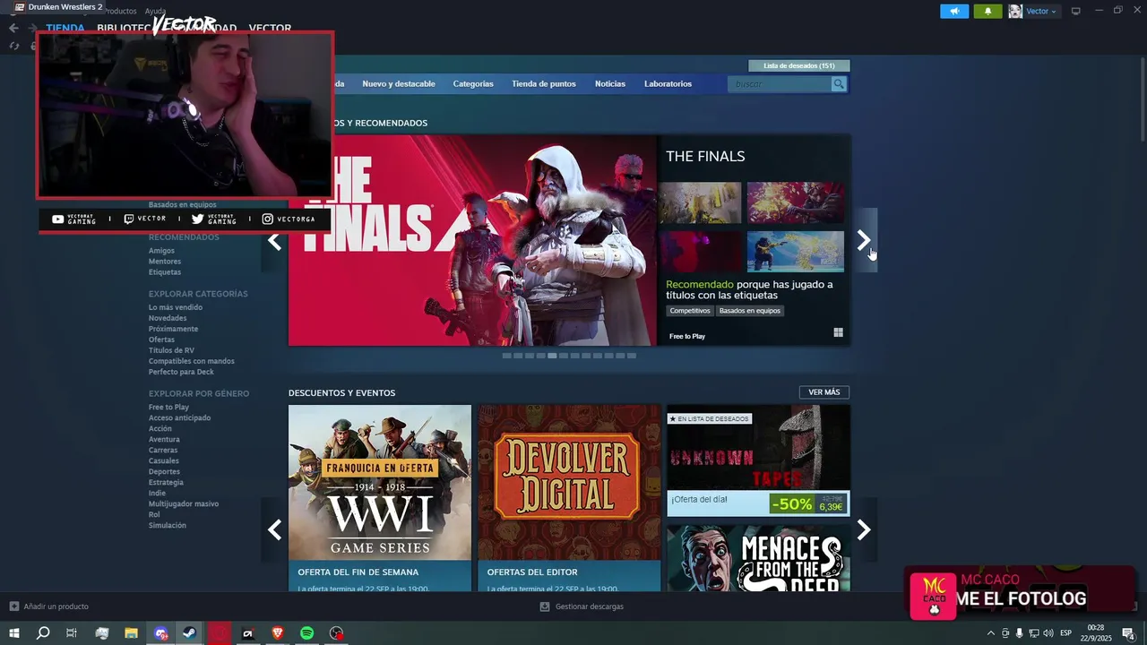Select the first carousel page dot
Viewport: 1147px width, 645px height.
point(506,356)
